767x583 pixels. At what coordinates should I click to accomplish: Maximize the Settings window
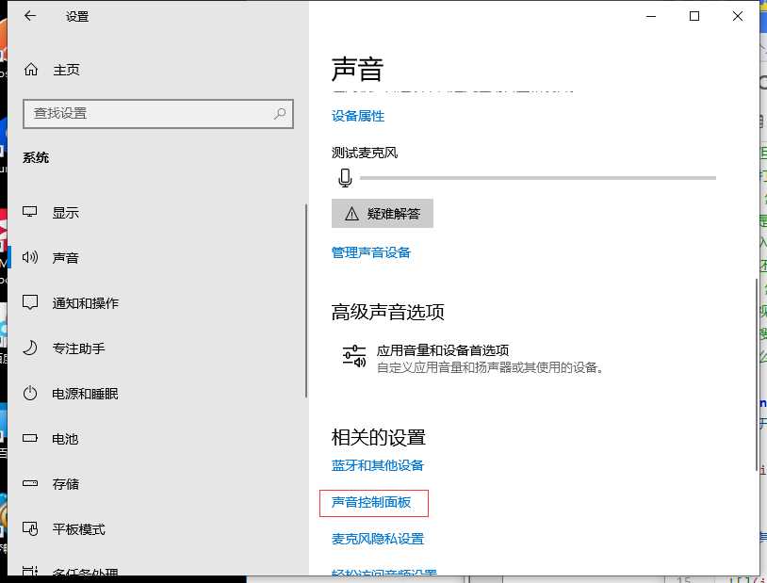(694, 16)
